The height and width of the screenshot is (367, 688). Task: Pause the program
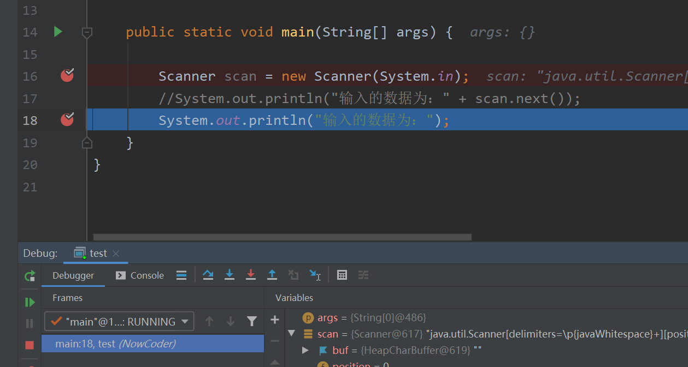click(x=30, y=323)
